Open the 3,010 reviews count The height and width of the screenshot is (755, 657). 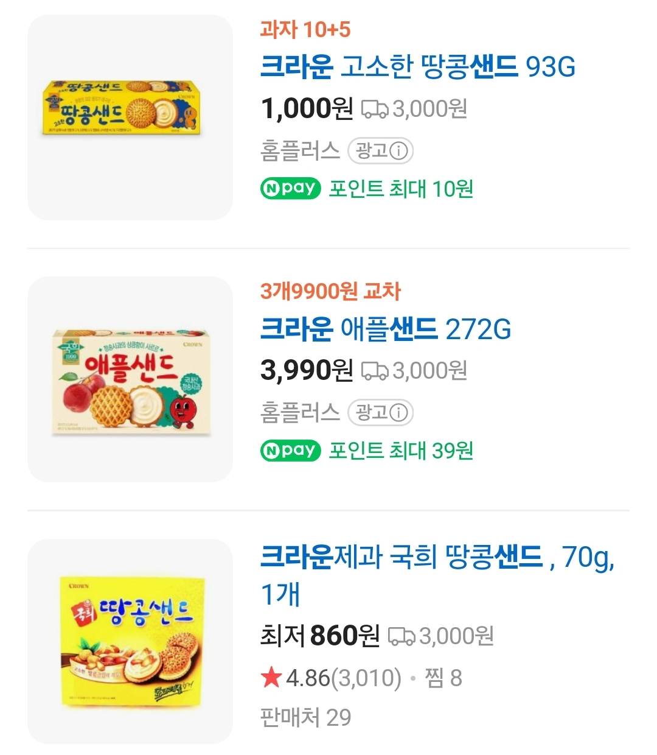point(365,678)
